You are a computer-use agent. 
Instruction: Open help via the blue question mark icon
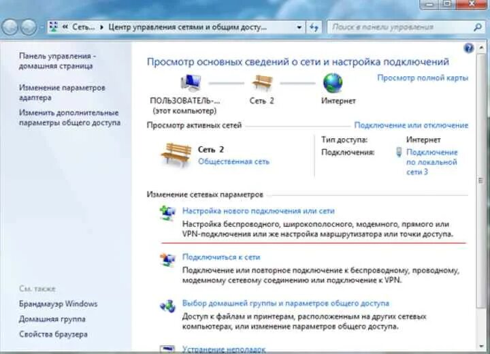(469, 48)
